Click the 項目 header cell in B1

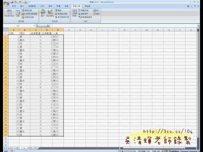click(x=25, y=33)
